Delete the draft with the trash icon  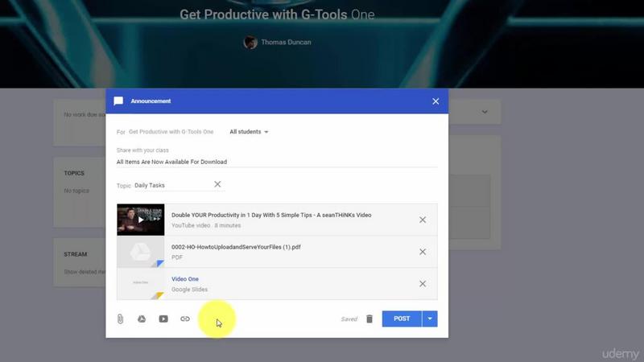[369, 319]
